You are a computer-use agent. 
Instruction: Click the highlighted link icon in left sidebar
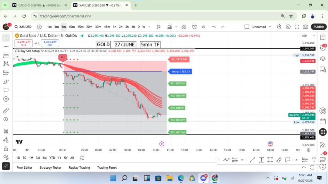pyautogui.click(x=6, y=166)
